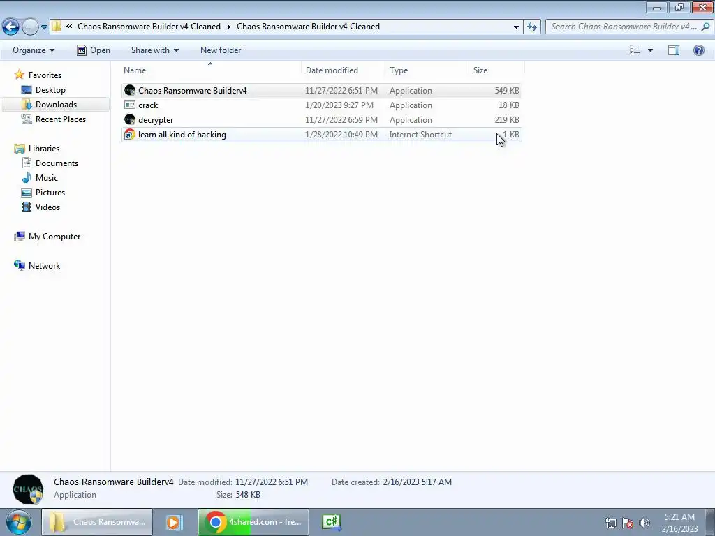
Task: Open the Organize menu
Action: tap(34, 50)
